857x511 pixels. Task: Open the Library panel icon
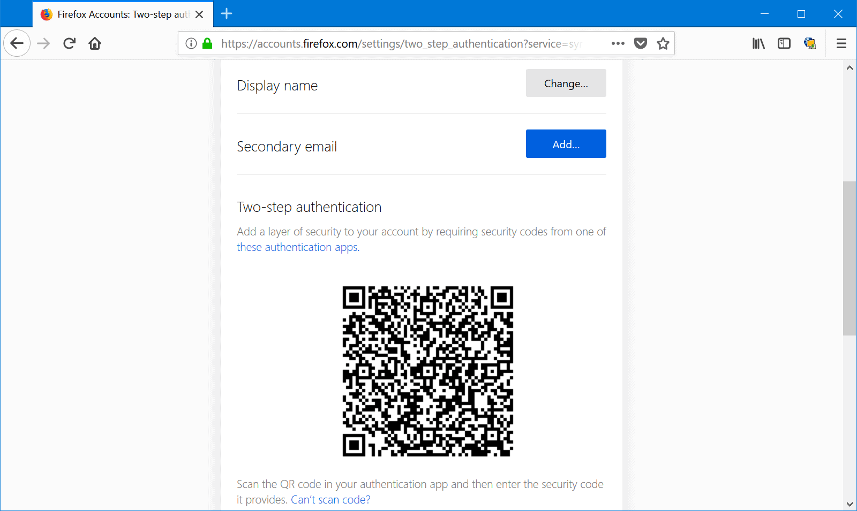(758, 43)
